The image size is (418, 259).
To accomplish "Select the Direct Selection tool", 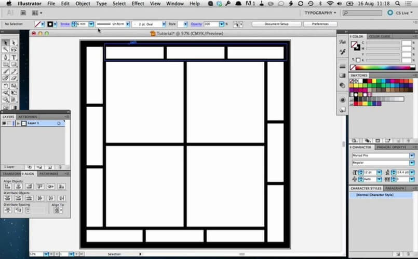I will click(14, 42).
